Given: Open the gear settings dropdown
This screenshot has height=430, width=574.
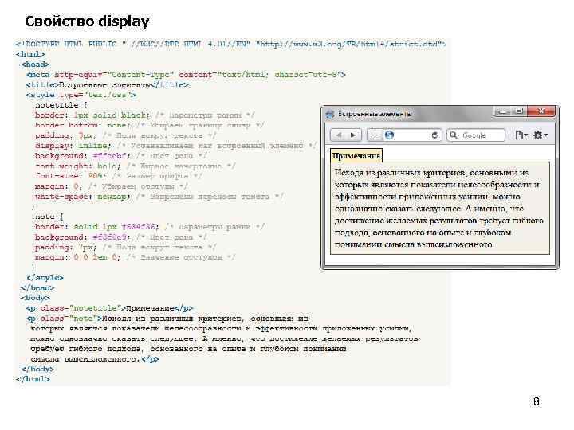Looking at the screenshot, I should click(x=541, y=135).
